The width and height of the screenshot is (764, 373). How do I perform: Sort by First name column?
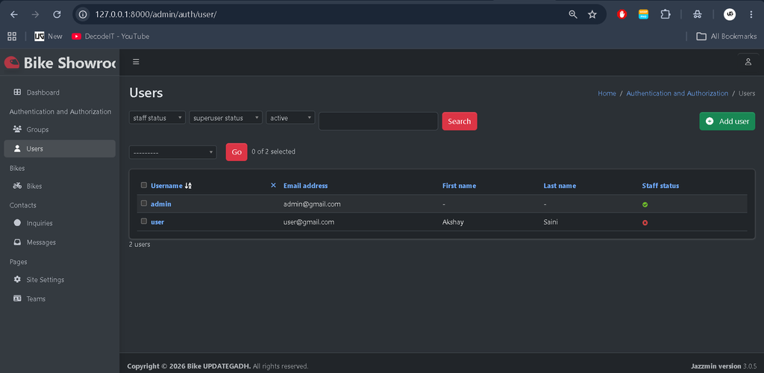(x=459, y=186)
